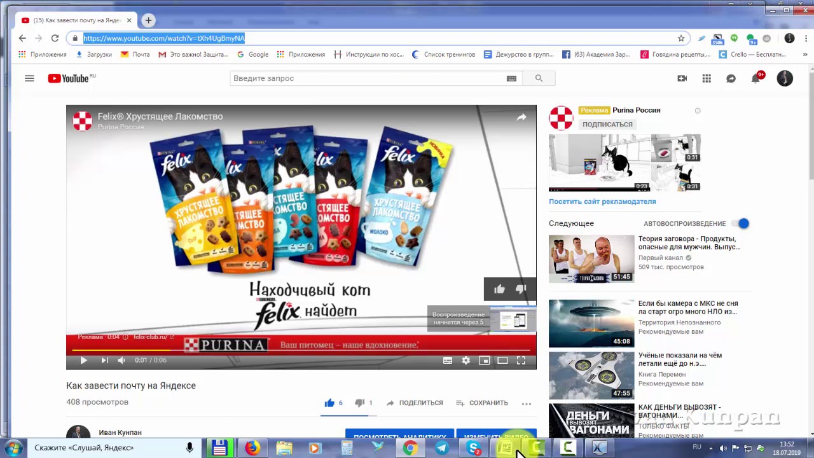Screen dimensions: 814x458
Task: Close the Как завести почту tab
Action: tap(128, 20)
